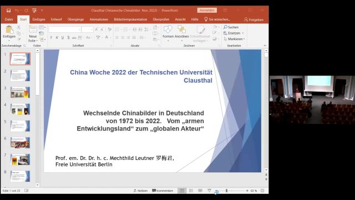Switch to the Animationen tab
Viewport: 355px width, 200px height.
pos(99,19)
